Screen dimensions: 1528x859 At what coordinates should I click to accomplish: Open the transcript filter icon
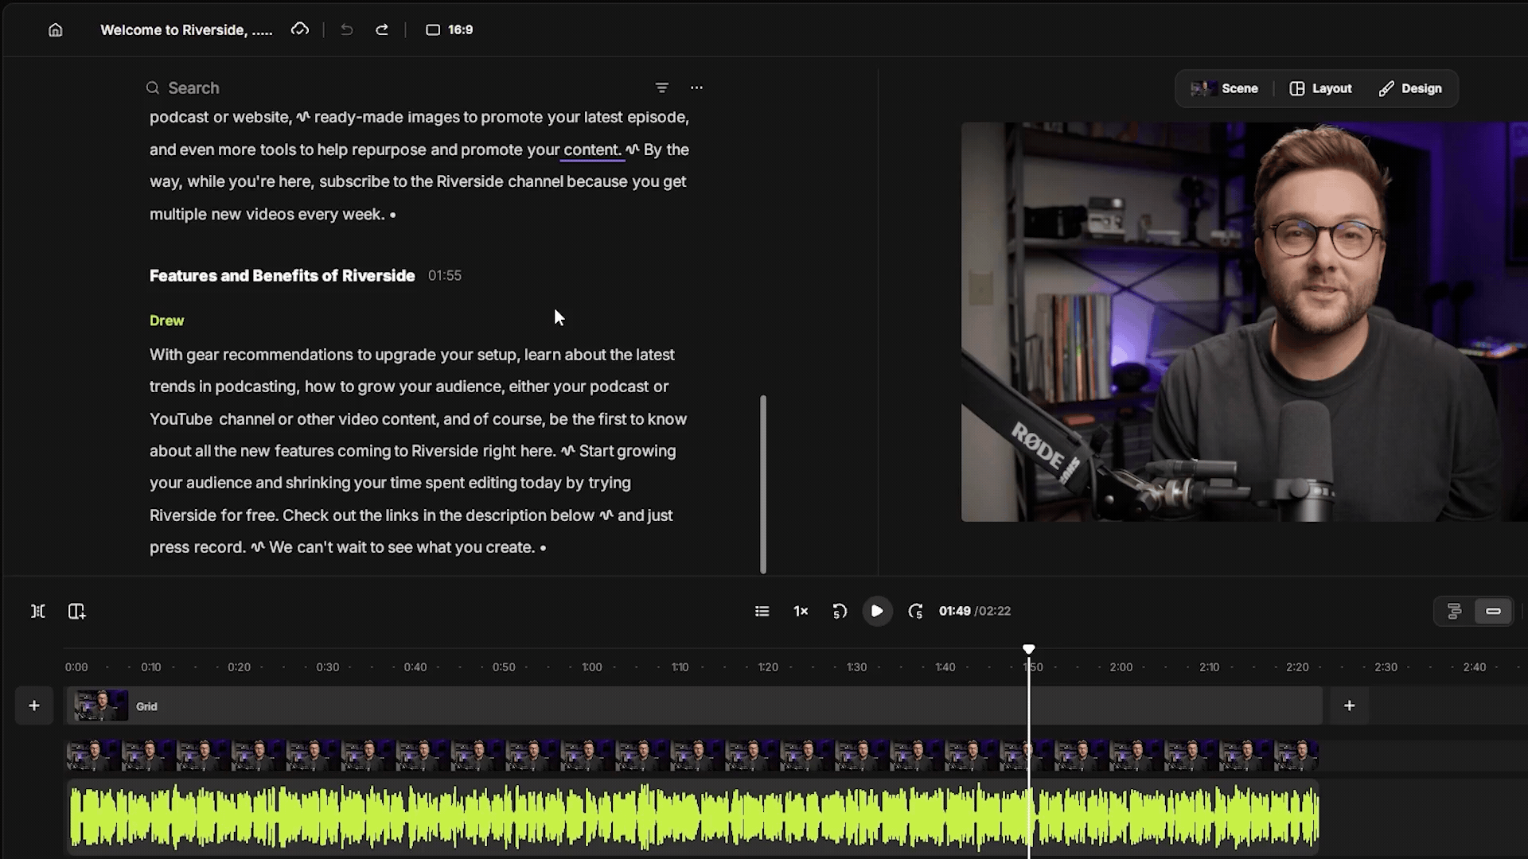(x=661, y=87)
